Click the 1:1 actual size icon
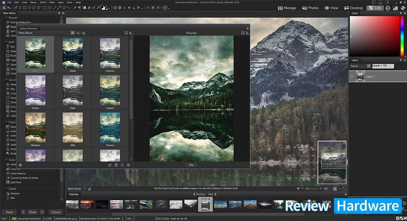 click(340, 189)
